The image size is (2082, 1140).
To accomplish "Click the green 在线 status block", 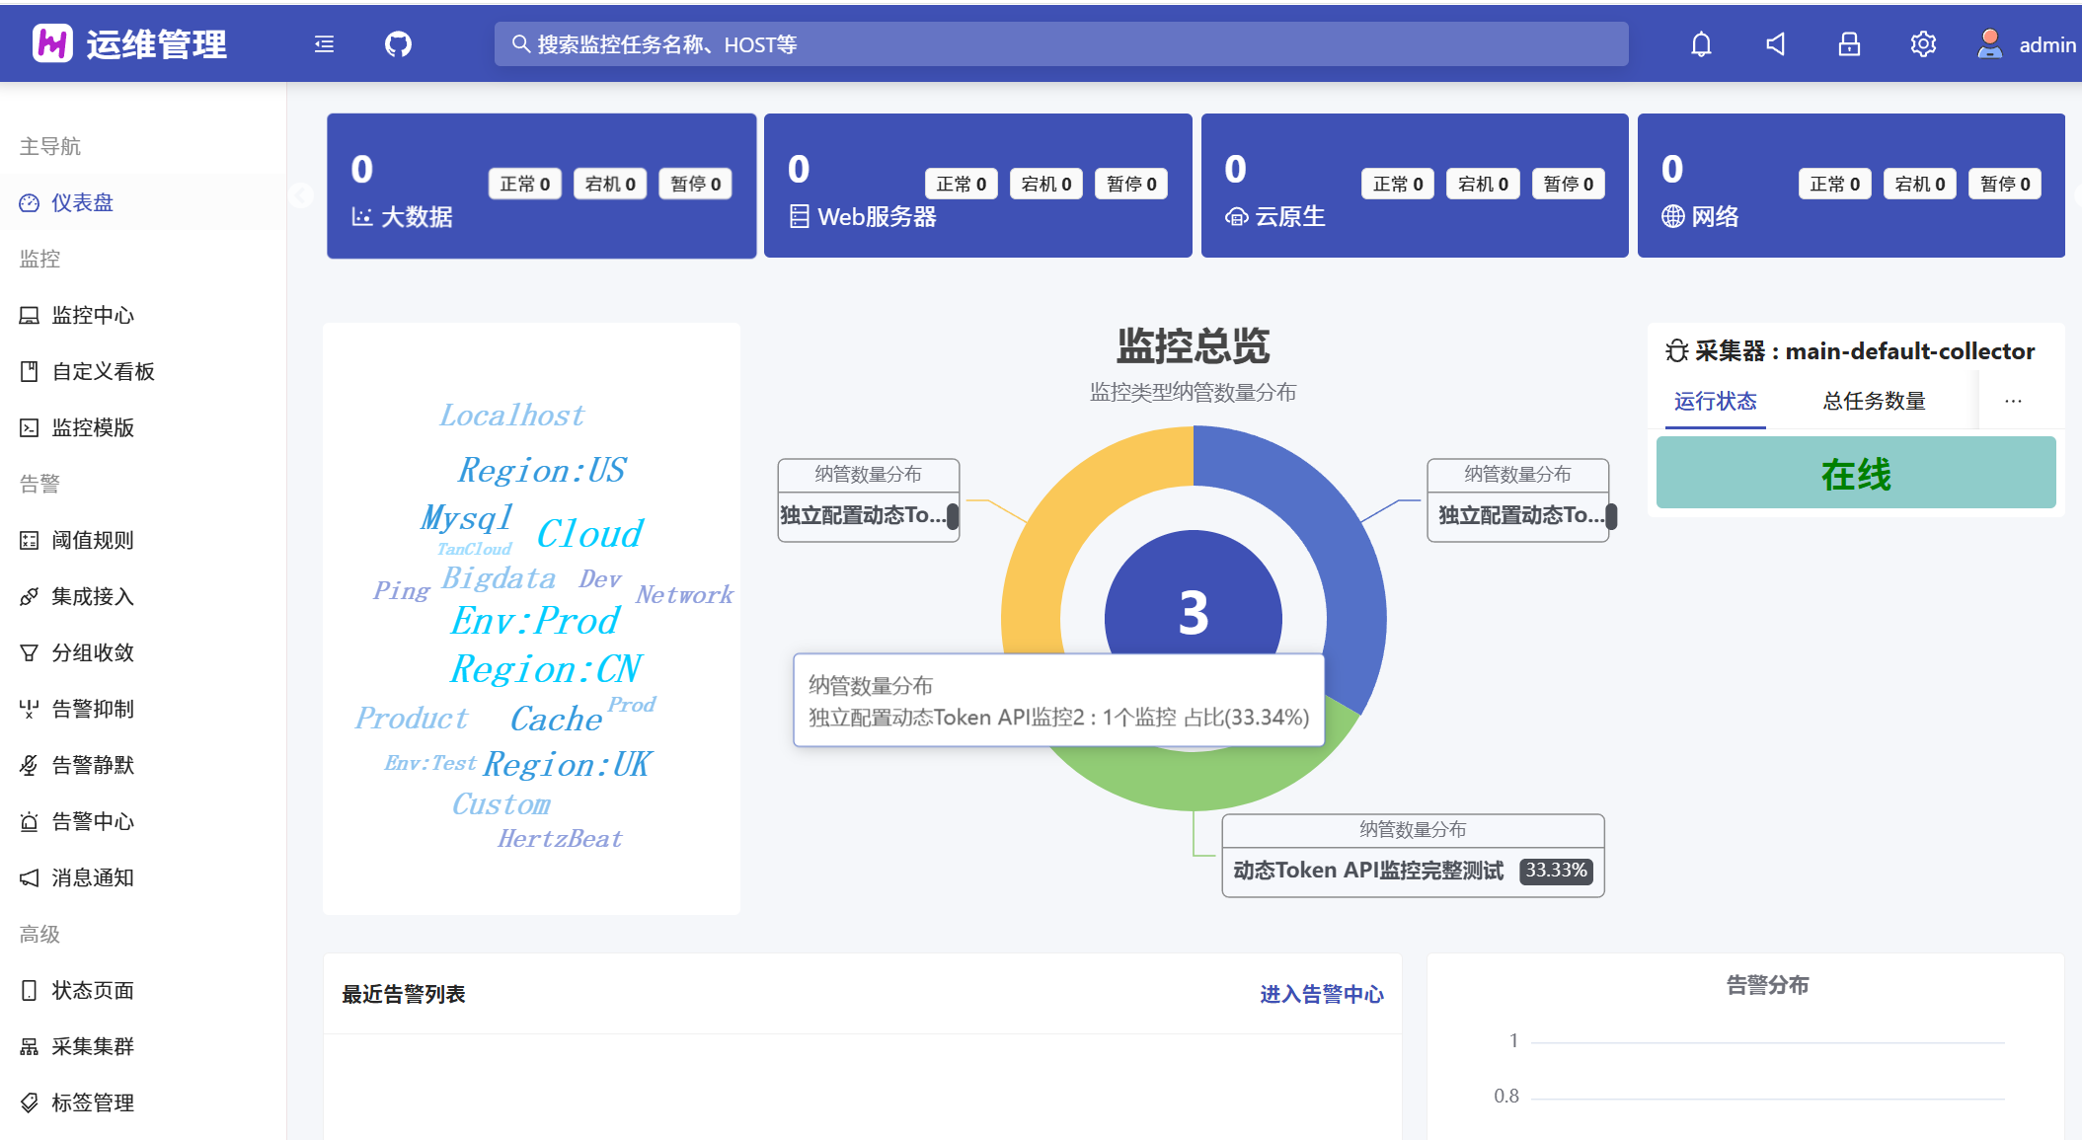I will [x=1855, y=474].
